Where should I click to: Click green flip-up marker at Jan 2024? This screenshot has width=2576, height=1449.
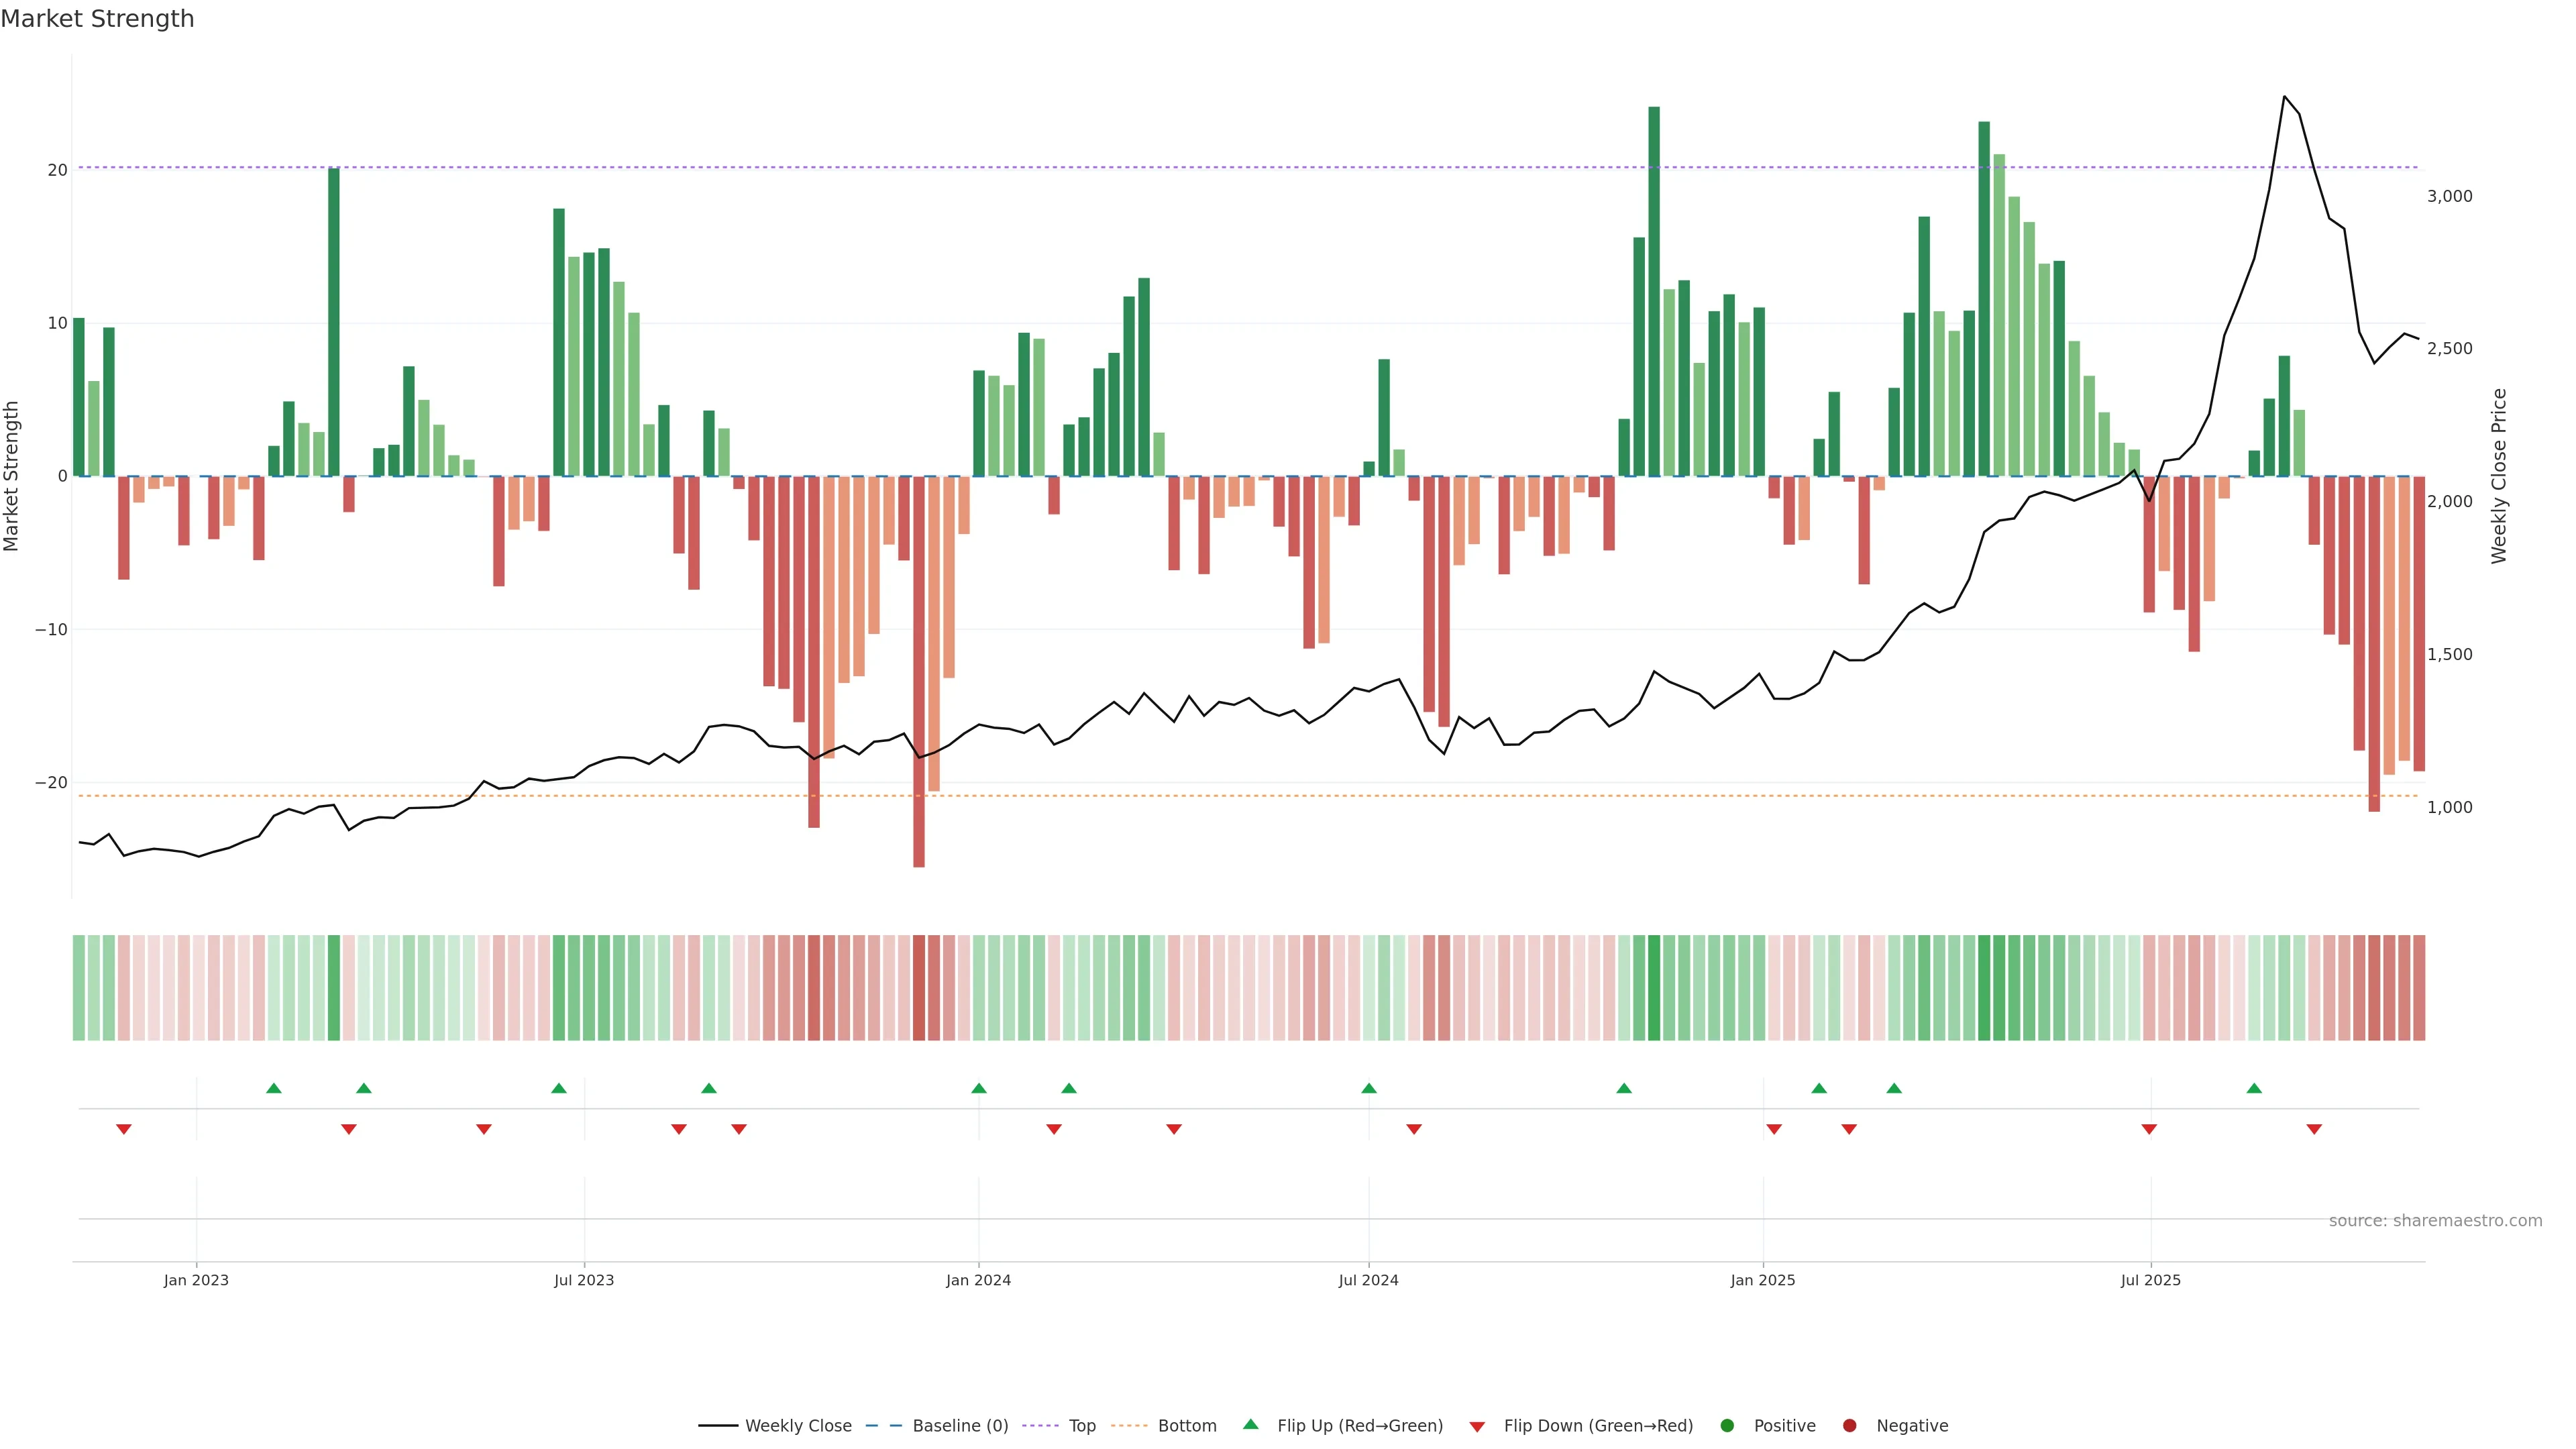(x=979, y=1088)
